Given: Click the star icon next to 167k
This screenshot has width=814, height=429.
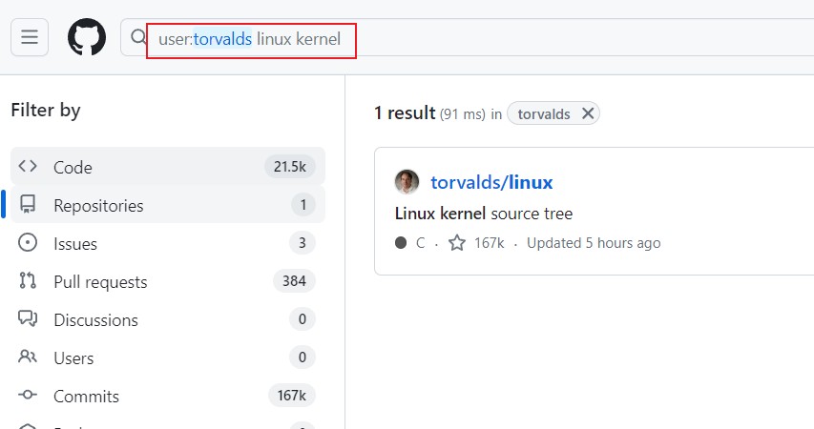Looking at the screenshot, I should coord(457,243).
